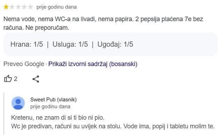
Task: Click the reply line 'Wc je predivan'
Action: tap(113, 126)
